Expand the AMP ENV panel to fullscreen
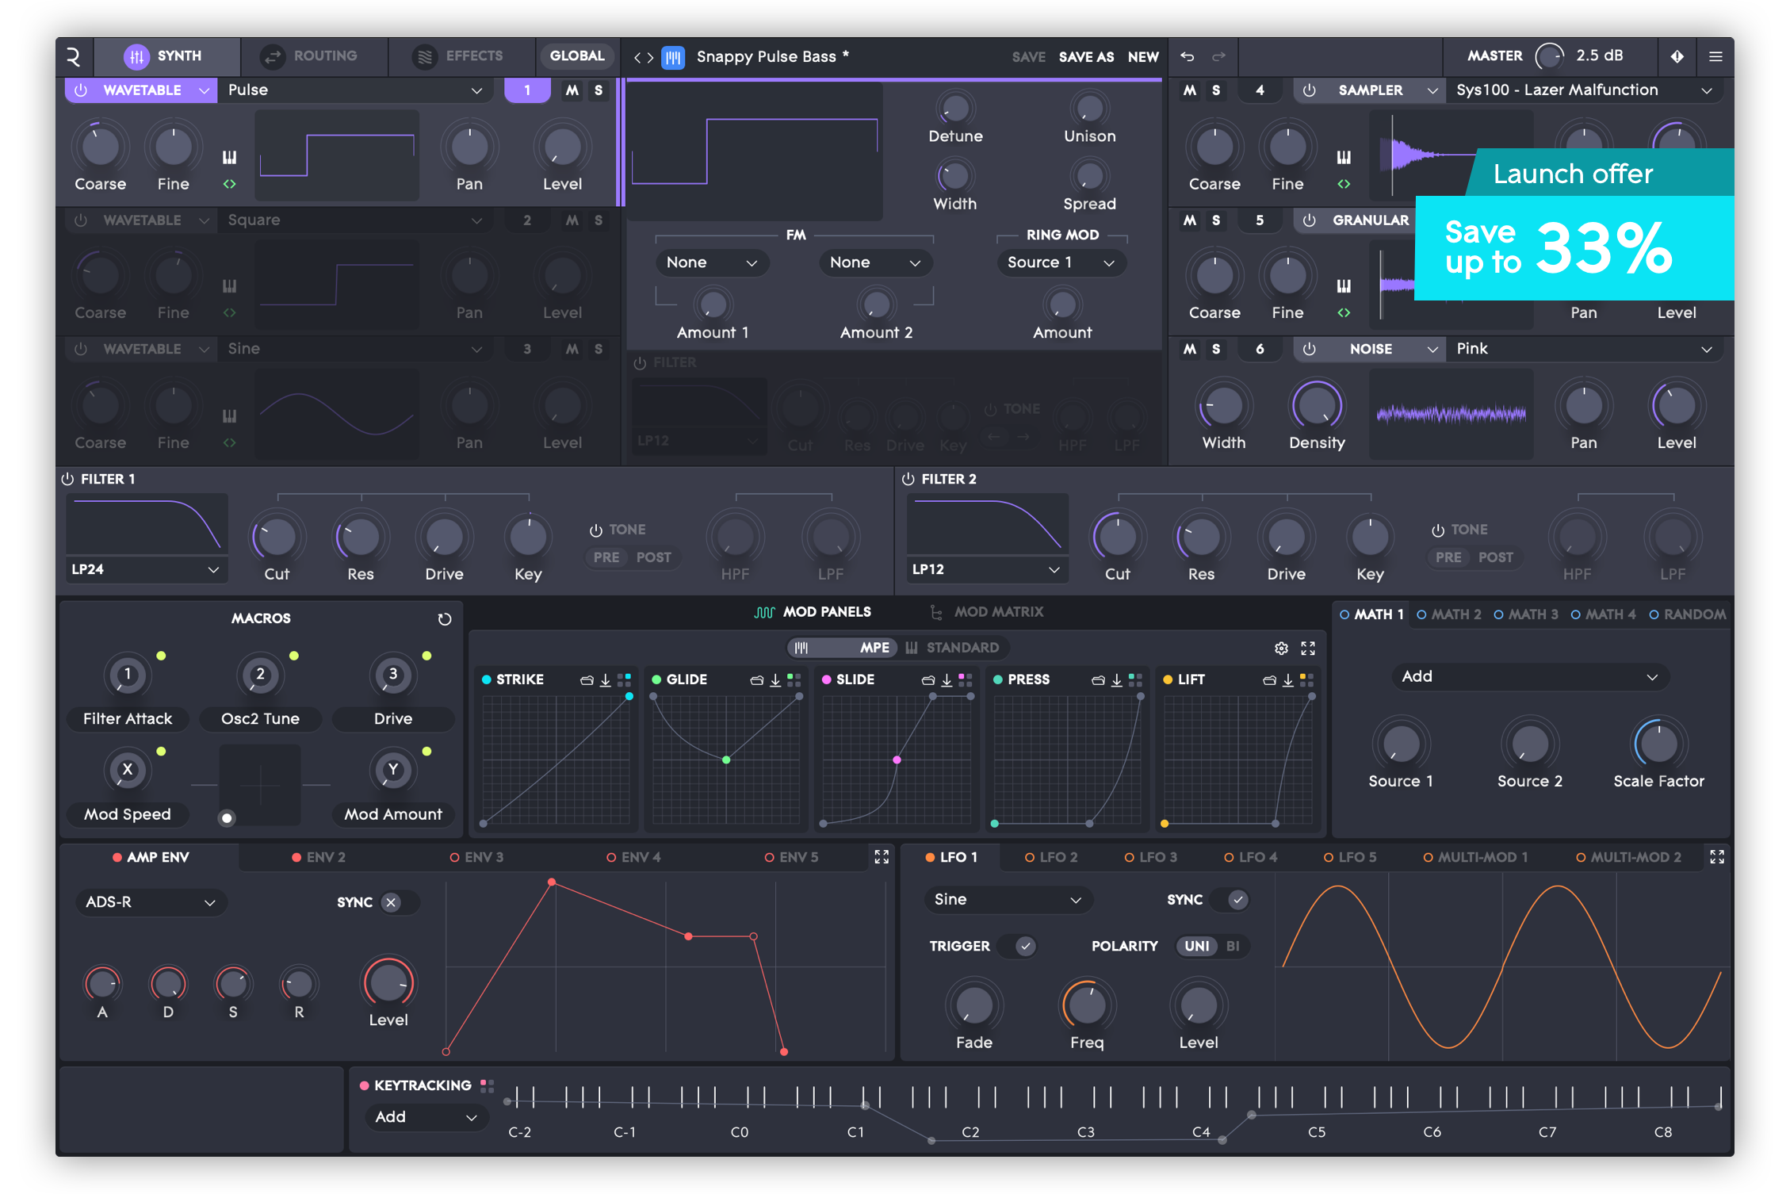 (x=882, y=857)
